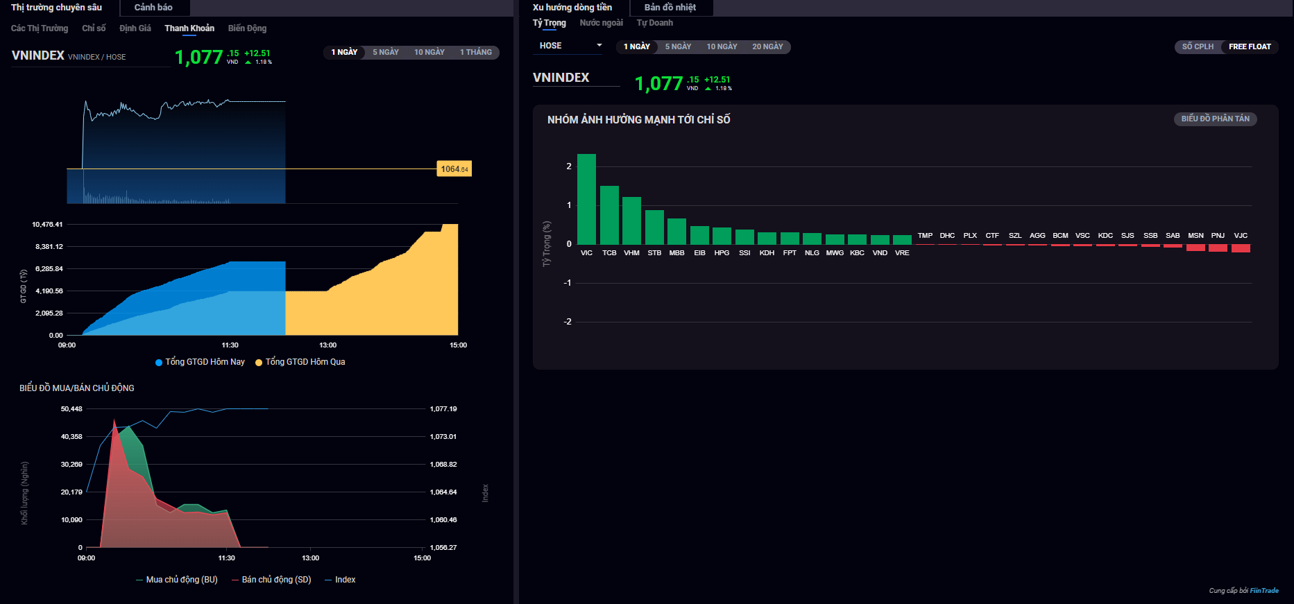Switch to 20 NGÀY time range

767,47
